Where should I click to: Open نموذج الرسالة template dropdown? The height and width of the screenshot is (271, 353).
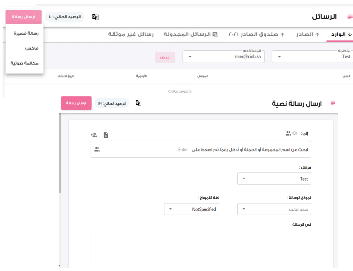click(x=274, y=209)
